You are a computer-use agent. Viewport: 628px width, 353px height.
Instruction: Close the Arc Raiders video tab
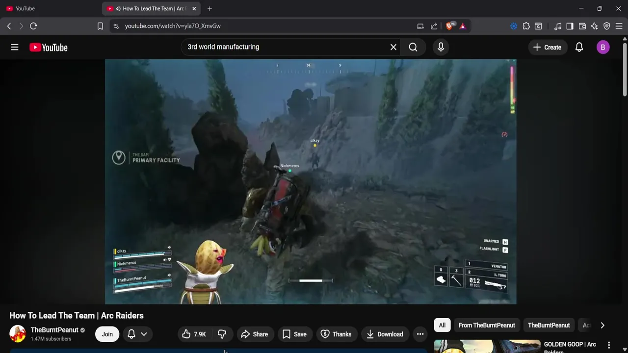[194, 8]
